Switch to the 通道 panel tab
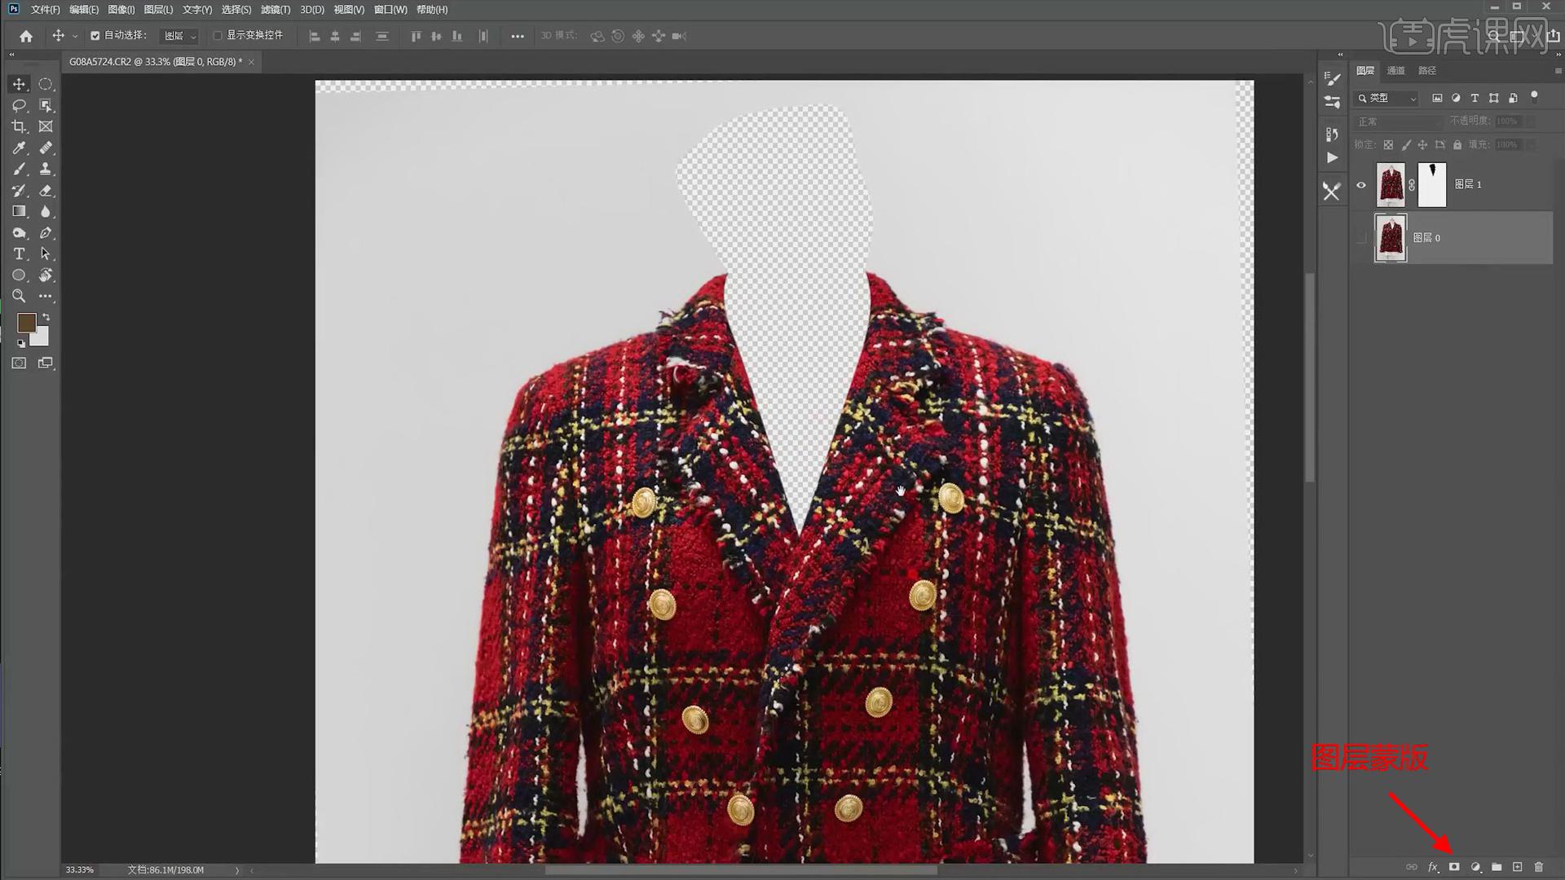 click(x=1396, y=71)
